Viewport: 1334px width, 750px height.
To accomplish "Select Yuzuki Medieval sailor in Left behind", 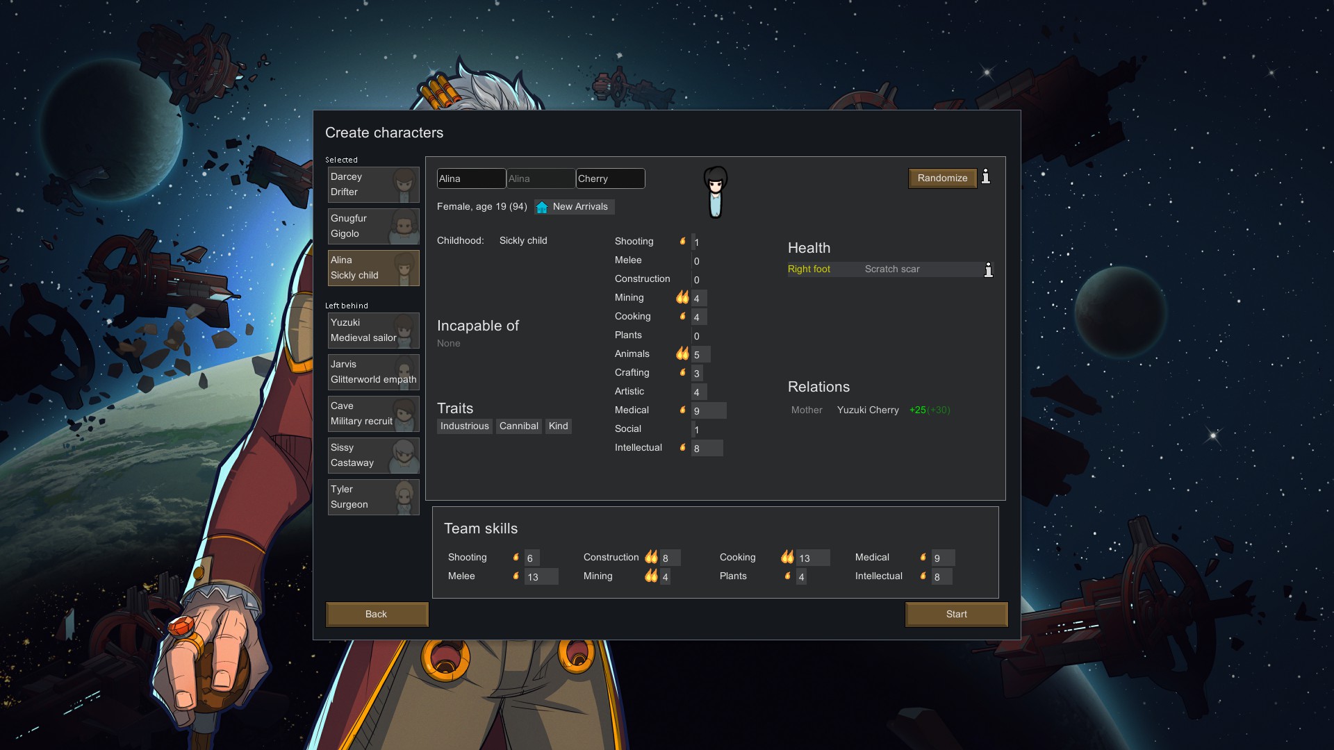I will [x=373, y=331].
